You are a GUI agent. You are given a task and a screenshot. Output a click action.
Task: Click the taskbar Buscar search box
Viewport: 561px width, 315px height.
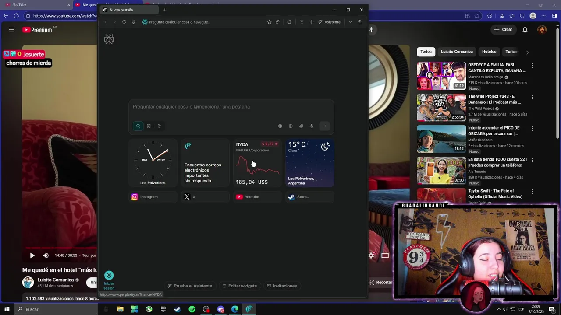(x=56, y=309)
